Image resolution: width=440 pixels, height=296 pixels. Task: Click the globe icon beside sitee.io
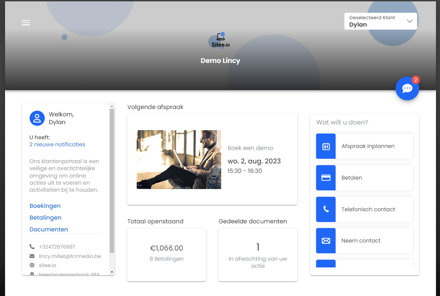tap(32, 265)
